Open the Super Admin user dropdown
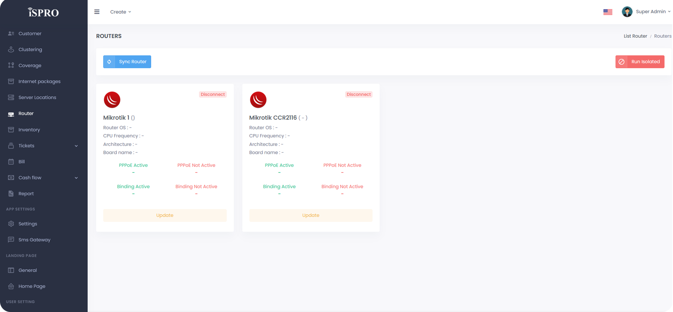Image resolution: width=673 pixels, height=312 pixels. (x=653, y=12)
